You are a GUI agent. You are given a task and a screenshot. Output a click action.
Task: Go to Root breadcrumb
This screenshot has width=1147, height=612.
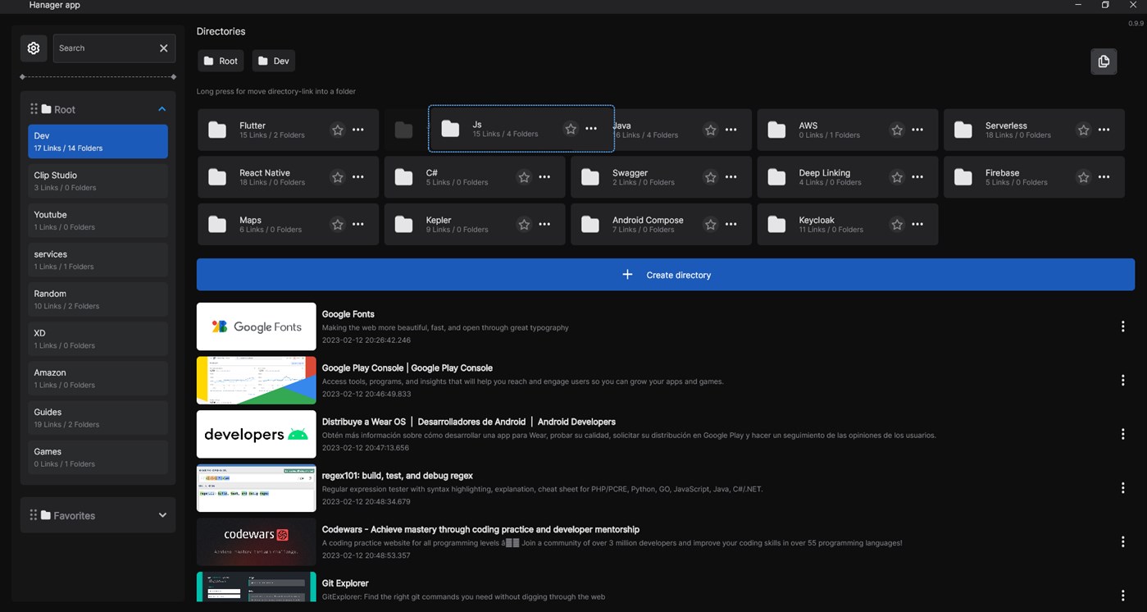point(221,61)
